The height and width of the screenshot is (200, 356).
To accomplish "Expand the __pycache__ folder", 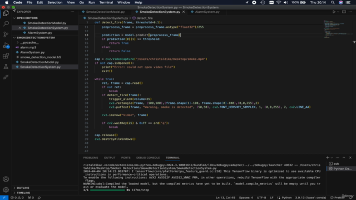I will pos(29,43).
